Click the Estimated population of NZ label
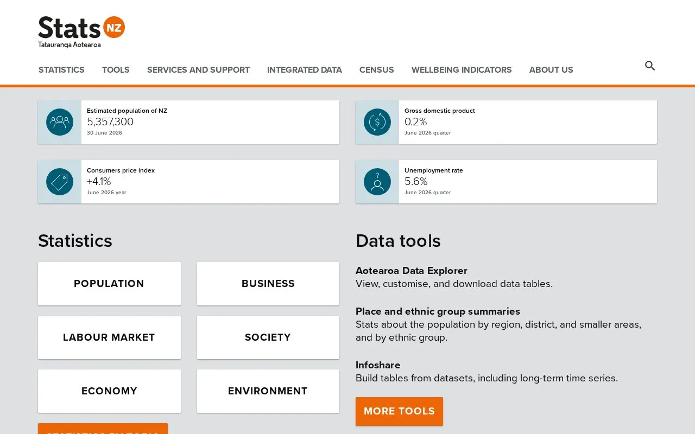 127,111
